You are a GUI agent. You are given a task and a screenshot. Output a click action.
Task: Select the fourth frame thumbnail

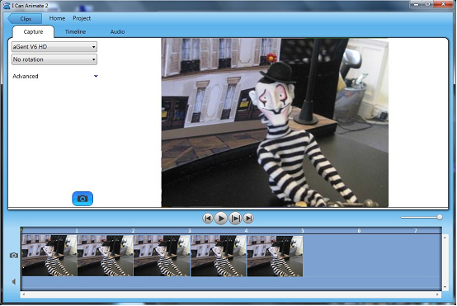(x=219, y=256)
